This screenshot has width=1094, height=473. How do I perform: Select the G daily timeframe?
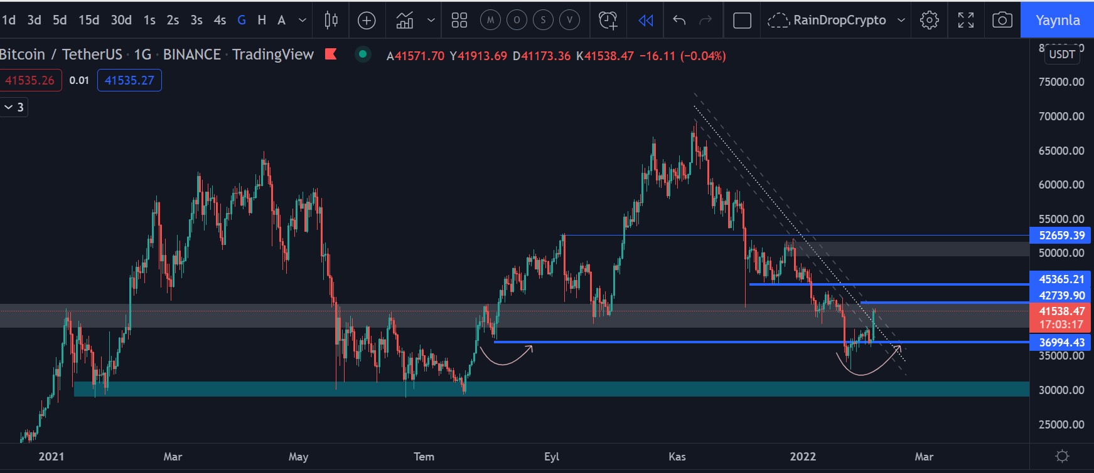[242, 20]
